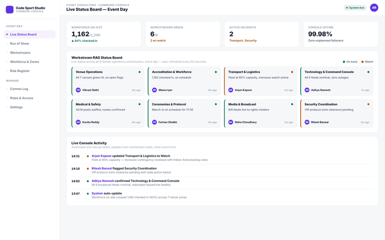The height and width of the screenshot is (240, 385).
Task: Click Neha Choudhary's avatar icon
Action: coord(231,122)
